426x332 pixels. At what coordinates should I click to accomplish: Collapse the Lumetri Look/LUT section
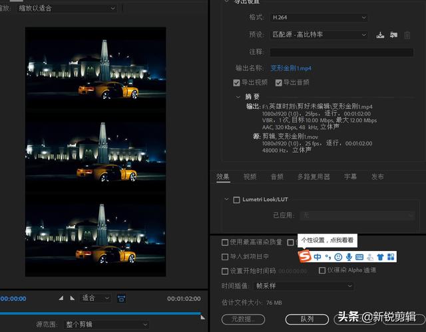tap(226, 199)
